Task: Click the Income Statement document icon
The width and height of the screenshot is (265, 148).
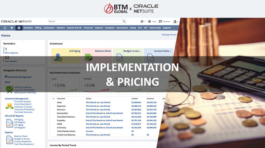Action: coord(150,57)
